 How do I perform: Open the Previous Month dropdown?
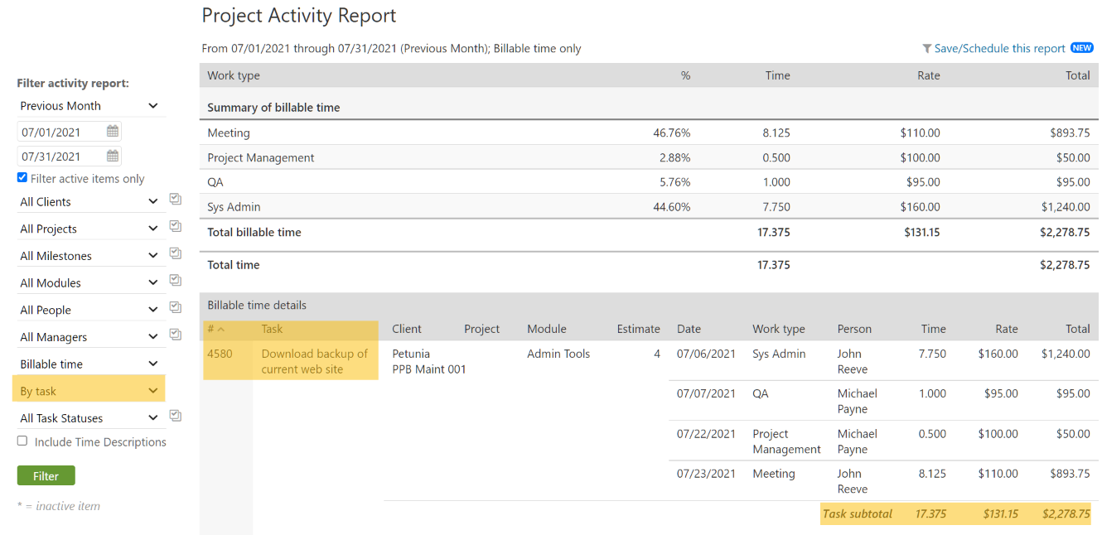(89, 105)
